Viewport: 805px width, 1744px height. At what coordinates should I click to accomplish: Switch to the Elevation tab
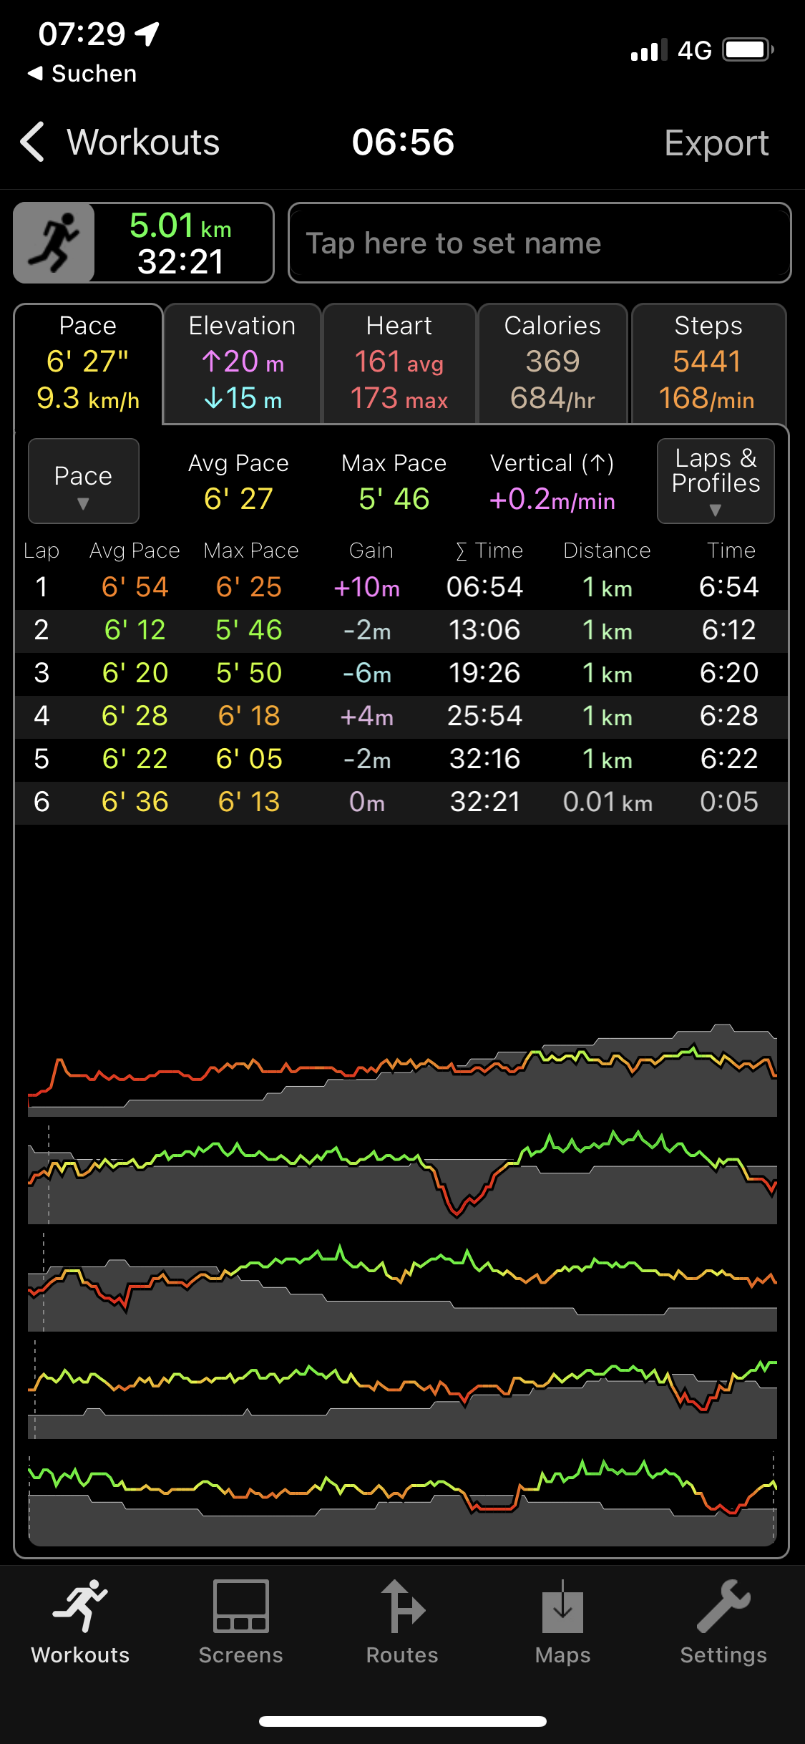[x=242, y=364]
